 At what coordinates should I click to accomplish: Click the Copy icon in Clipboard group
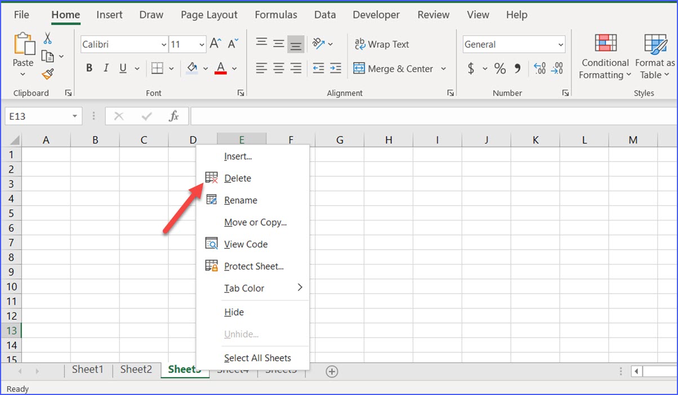tap(47, 56)
